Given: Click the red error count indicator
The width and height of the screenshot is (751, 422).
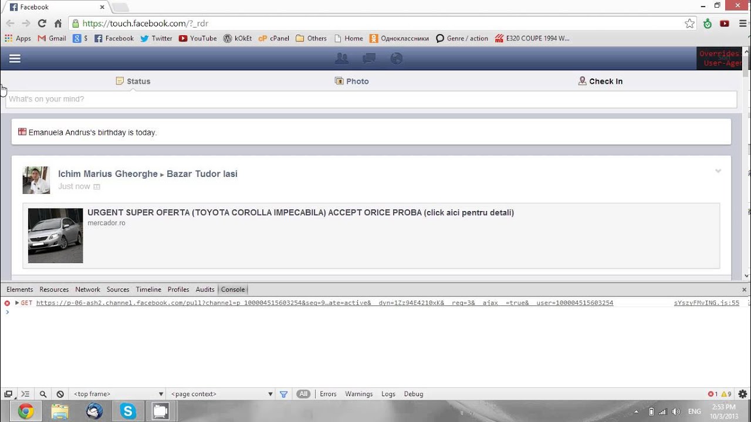Looking at the screenshot, I should [713, 394].
